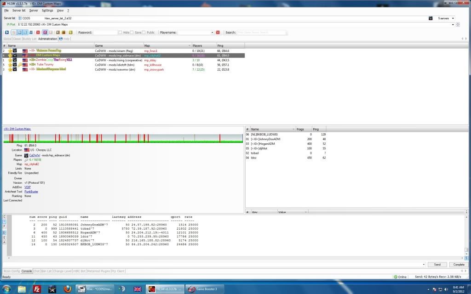Click the Send button
The height and width of the screenshot is (294, 471).
[437, 265]
